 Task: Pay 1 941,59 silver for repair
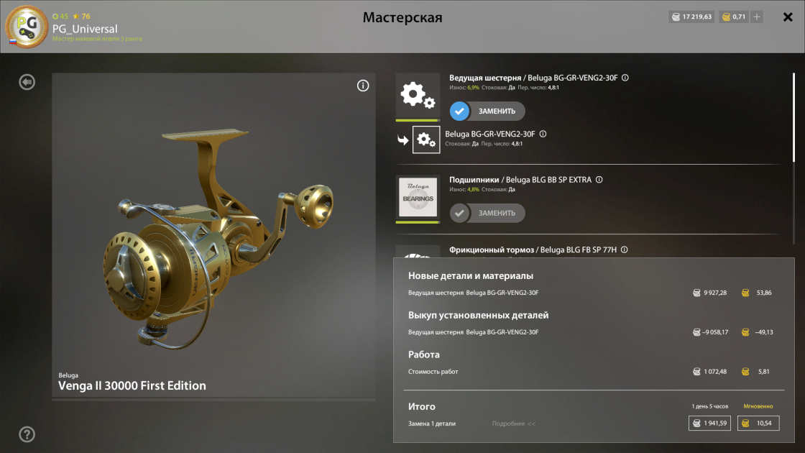(x=709, y=424)
